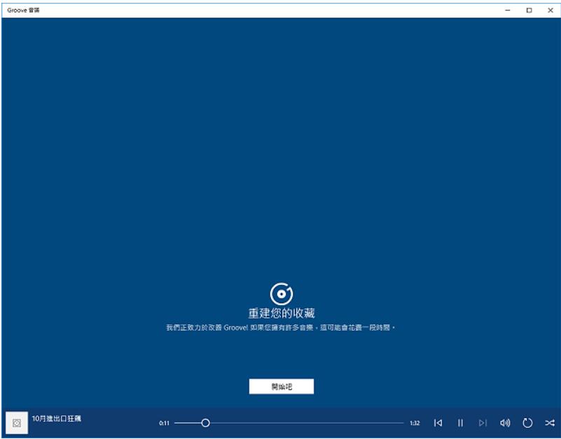Open the volume control
Screen dimensions: 561x439
coord(505,423)
